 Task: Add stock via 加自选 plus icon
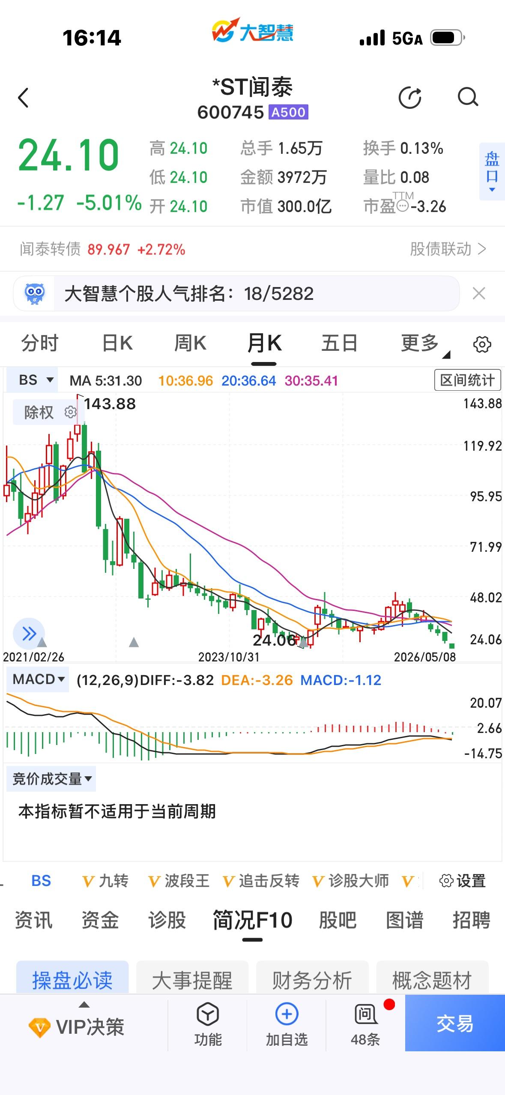tap(287, 1014)
